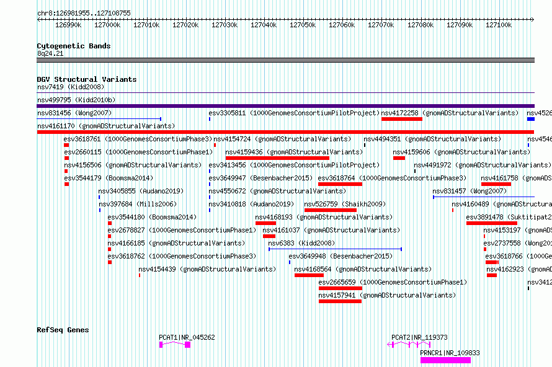Click nsv4161170 gnomAD long red bar
Image resolution: width=552 pixels, height=367 pixels.
pyautogui.click(x=285, y=132)
